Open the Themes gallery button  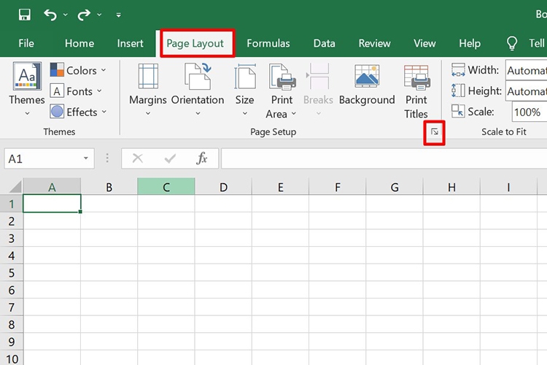[27, 89]
